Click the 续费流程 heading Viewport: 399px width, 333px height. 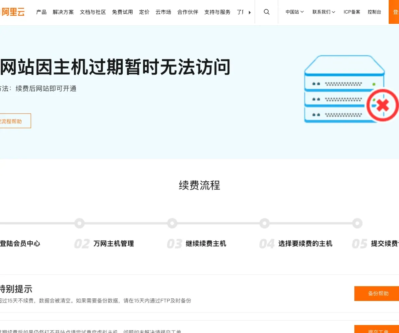pos(199,185)
